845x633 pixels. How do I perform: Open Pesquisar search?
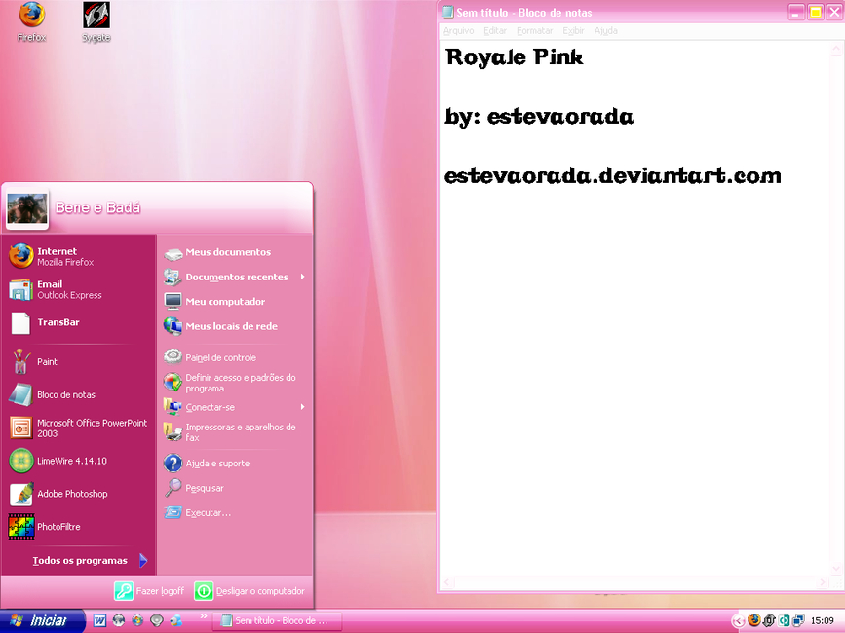point(235,488)
